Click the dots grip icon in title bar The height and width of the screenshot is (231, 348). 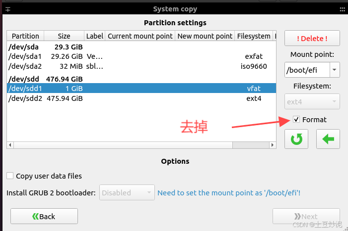click(x=342, y=9)
